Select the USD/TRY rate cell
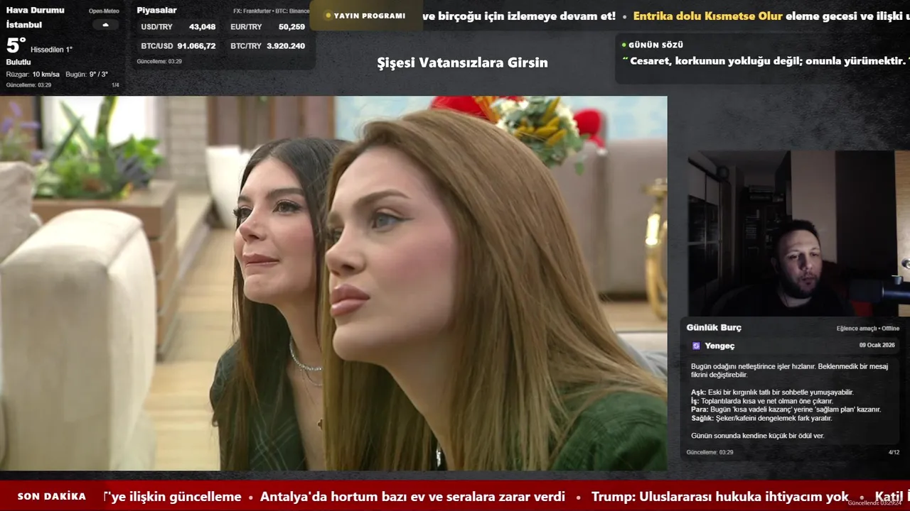 178,27
